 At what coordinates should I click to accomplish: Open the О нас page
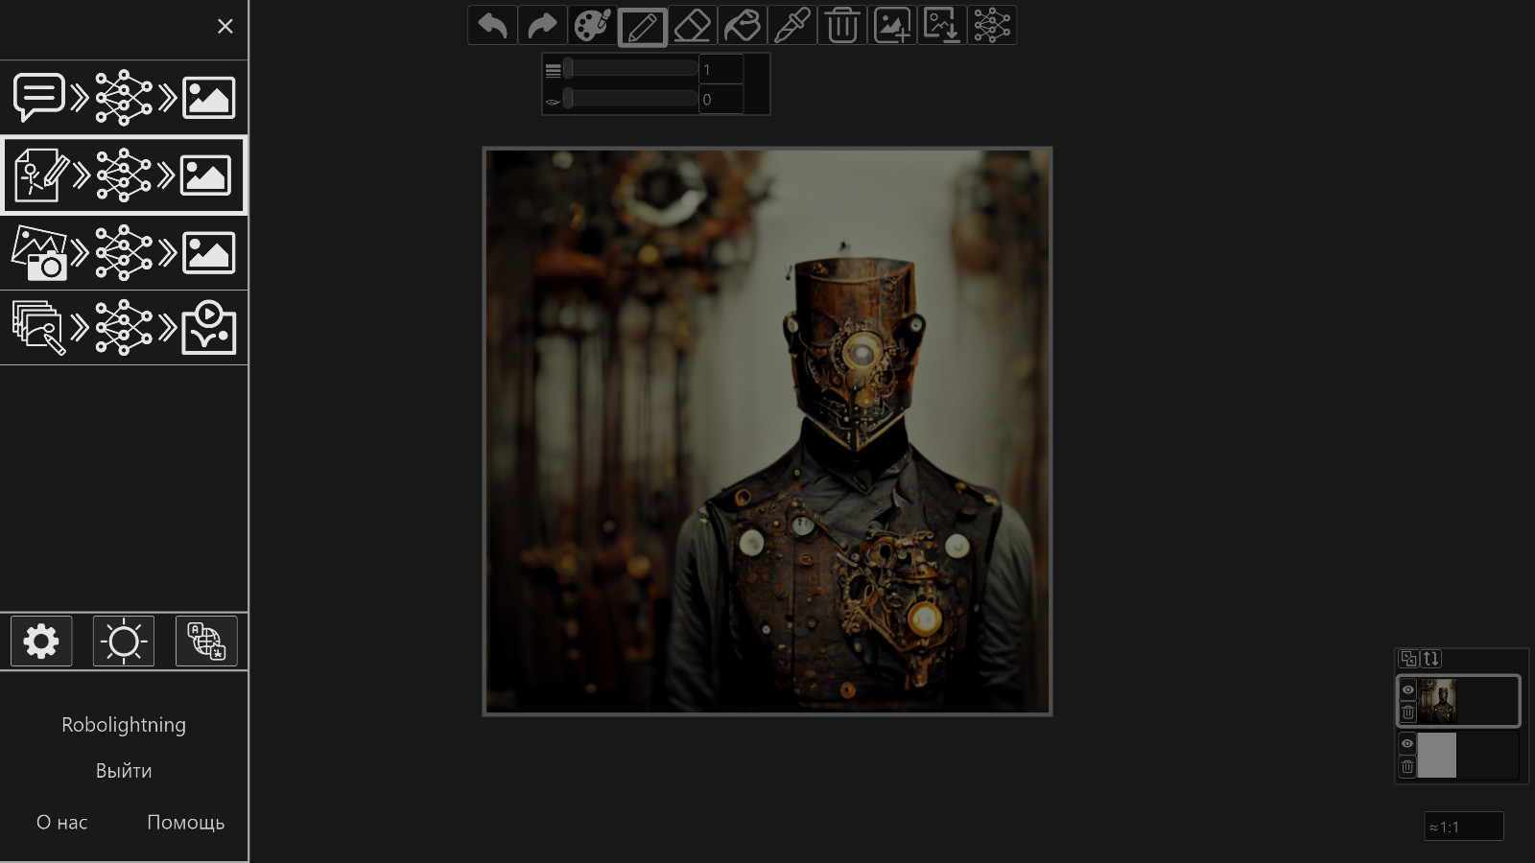61,823
